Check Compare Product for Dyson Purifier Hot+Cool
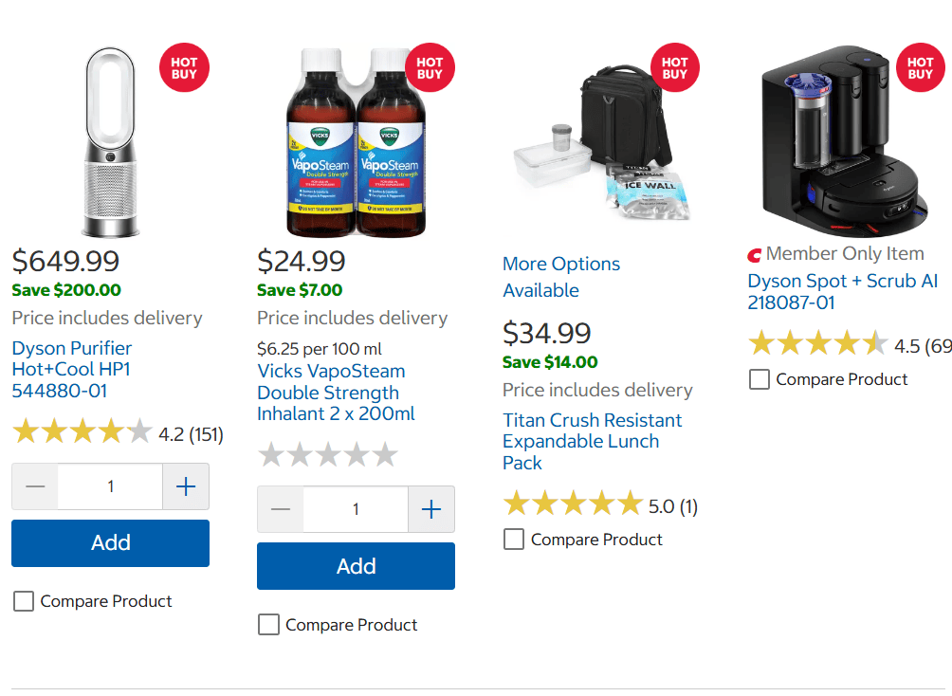 [24, 601]
